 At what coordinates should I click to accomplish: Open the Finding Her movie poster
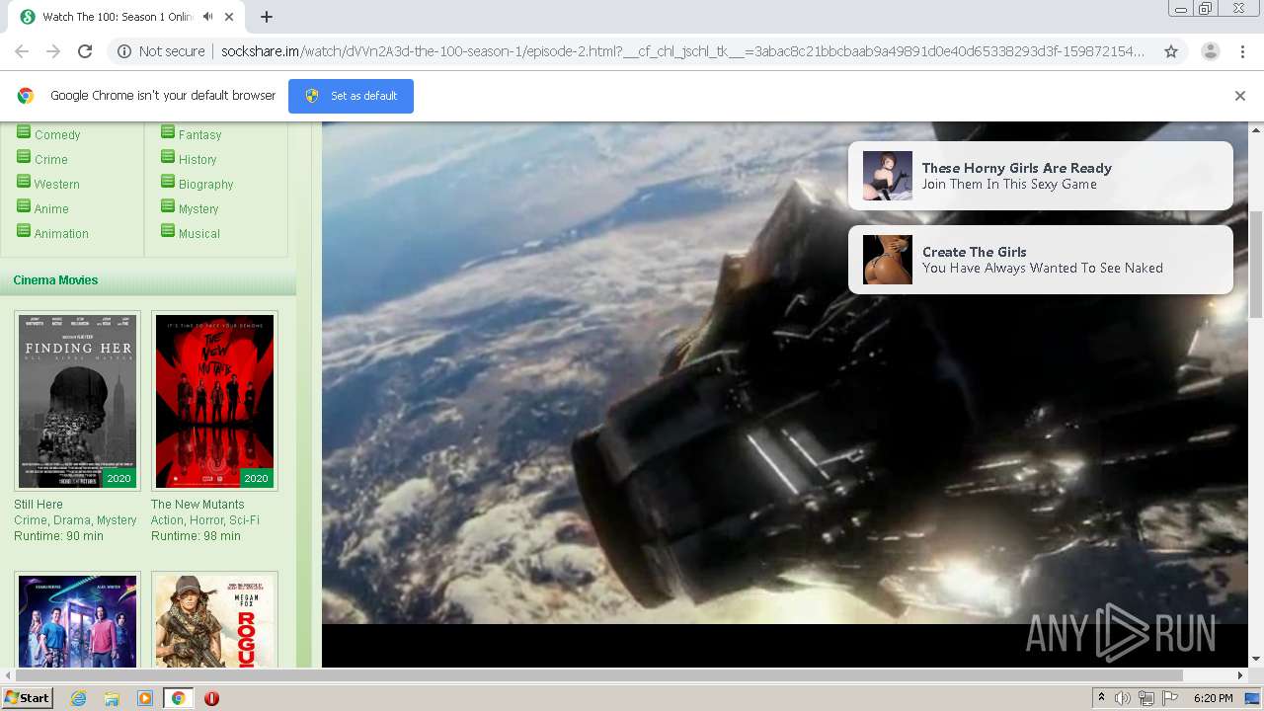77,401
